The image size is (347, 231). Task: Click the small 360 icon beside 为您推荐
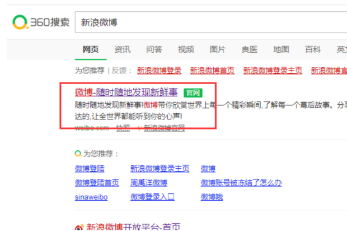click(x=78, y=154)
